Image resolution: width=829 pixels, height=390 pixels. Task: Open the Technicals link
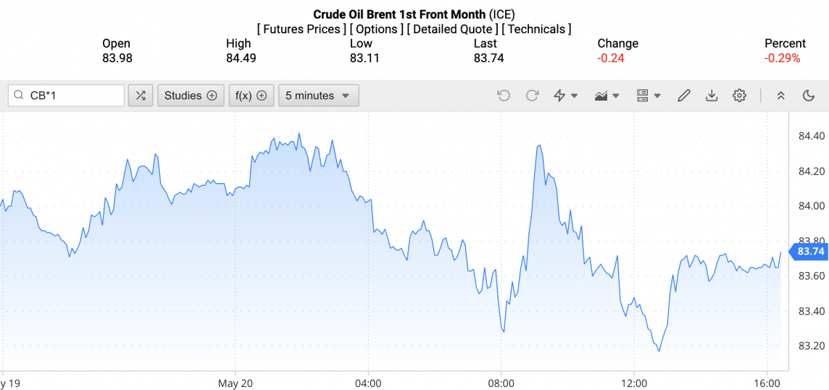536,29
